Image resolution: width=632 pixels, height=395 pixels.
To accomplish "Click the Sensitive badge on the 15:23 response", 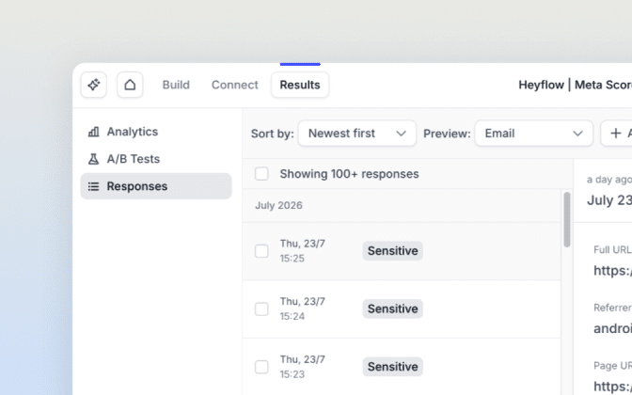I will click(x=392, y=367).
